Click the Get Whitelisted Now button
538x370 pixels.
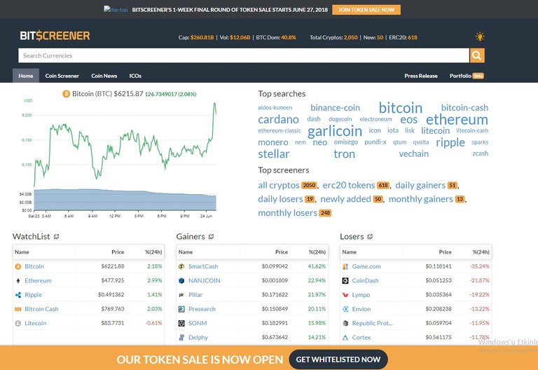pyautogui.click(x=338, y=359)
